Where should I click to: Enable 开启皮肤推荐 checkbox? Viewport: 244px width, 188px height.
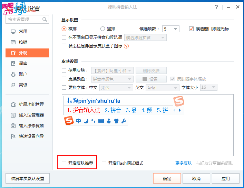click(64, 163)
